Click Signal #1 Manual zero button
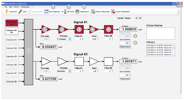 (125, 47)
